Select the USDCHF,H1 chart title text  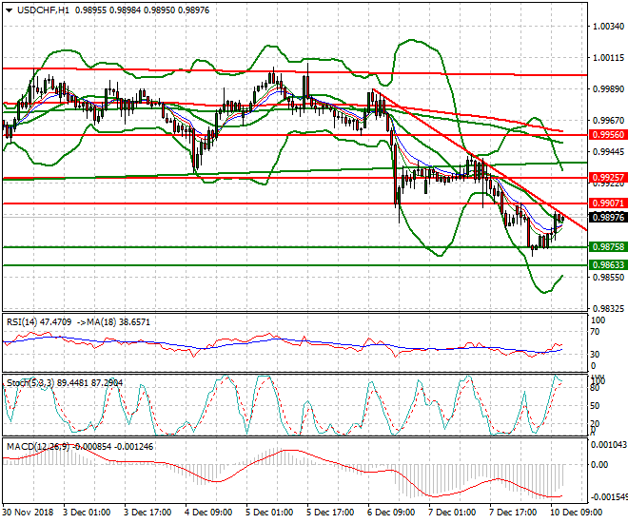[x=43, y=10]
